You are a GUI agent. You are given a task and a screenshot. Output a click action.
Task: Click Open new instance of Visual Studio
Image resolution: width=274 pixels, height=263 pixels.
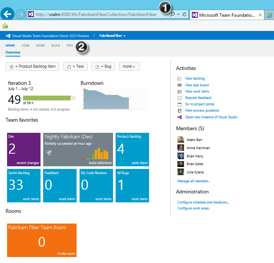(x=211, y=117)
